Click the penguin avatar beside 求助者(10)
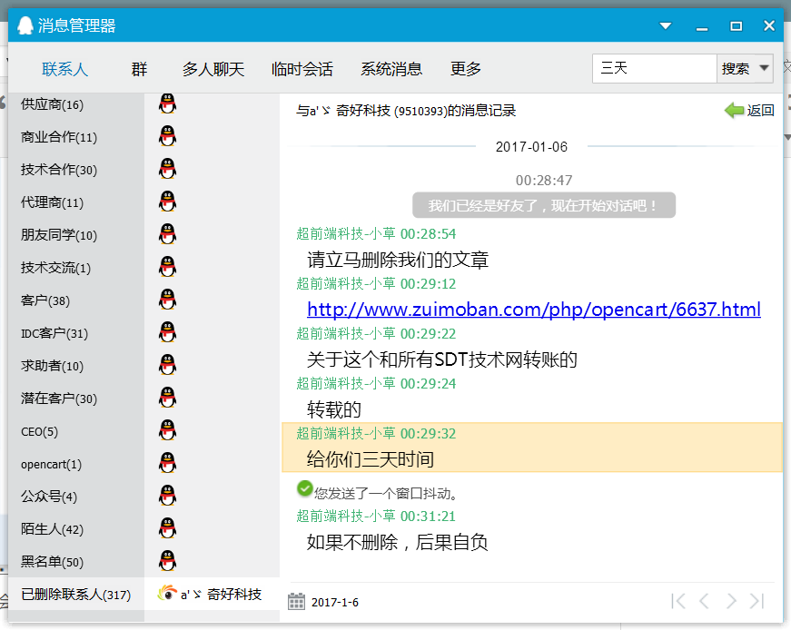Screen dimensions: 791x630 coord(167,365)
